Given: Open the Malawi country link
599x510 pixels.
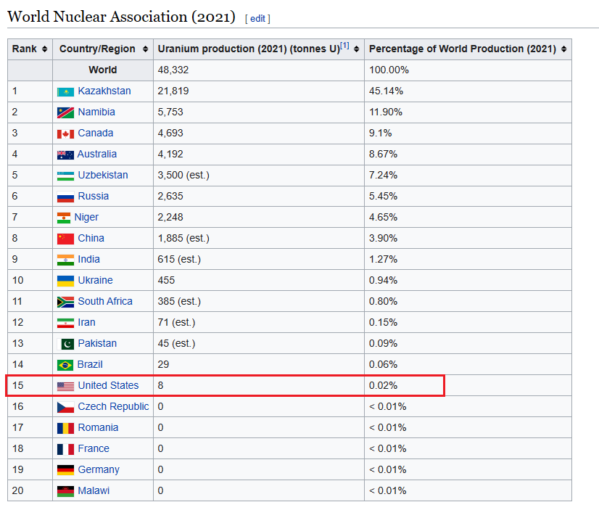Looking at the screenshot, I should [x=94, y=490].
